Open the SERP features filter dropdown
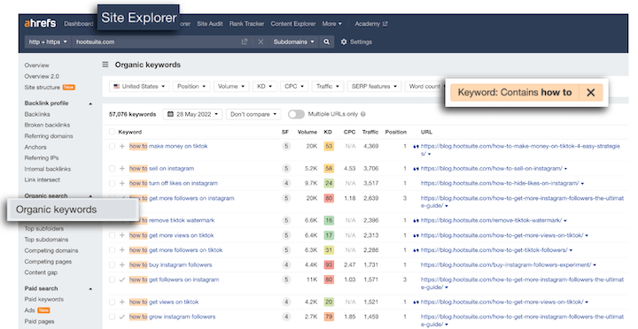This screenshot has height=329, width=638. coord(374,87)
